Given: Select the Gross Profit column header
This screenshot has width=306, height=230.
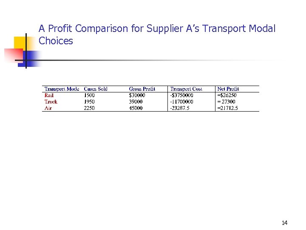Looking at the screenshot, I should (142, 89).
